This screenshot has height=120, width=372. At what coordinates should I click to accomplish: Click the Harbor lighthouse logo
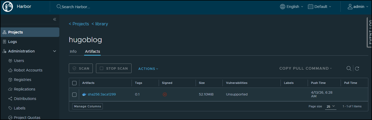[8, 7]
